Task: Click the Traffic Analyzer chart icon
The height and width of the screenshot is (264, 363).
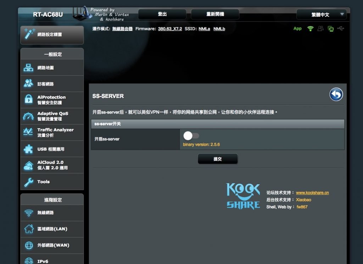Action: click(x=28, y=132)
